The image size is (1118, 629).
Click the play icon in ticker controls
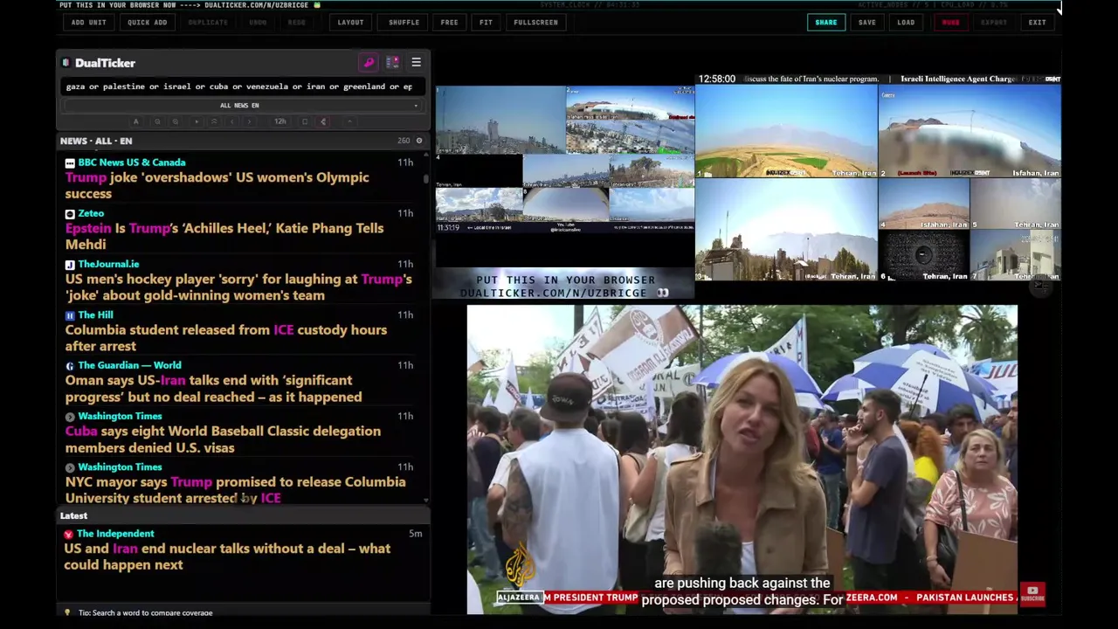(197, 121)
